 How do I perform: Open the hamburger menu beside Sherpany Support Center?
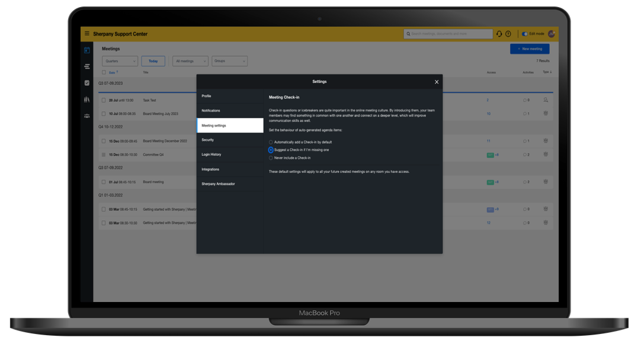click(x=86, y=34)
